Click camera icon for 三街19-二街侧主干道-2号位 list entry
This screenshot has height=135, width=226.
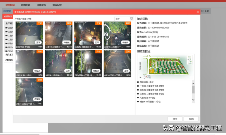[x=138, y=86]
